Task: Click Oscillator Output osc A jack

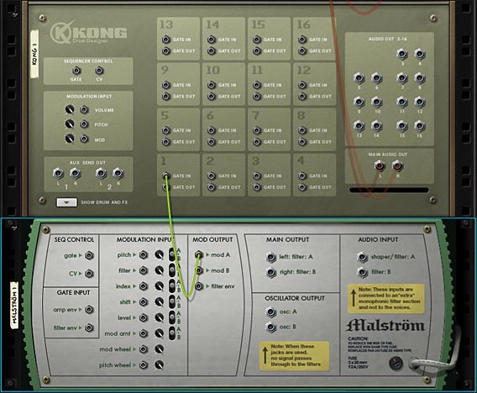Action: 270,312
